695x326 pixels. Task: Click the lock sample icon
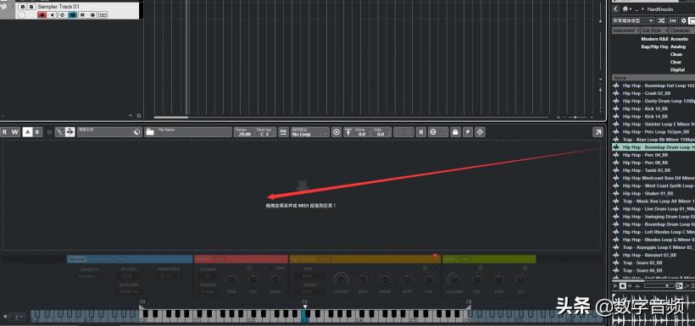point(456,132)
